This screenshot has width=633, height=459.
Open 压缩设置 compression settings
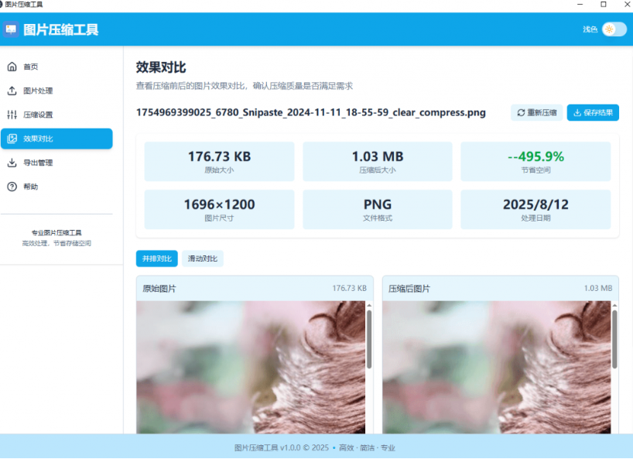tap(12, 115)
